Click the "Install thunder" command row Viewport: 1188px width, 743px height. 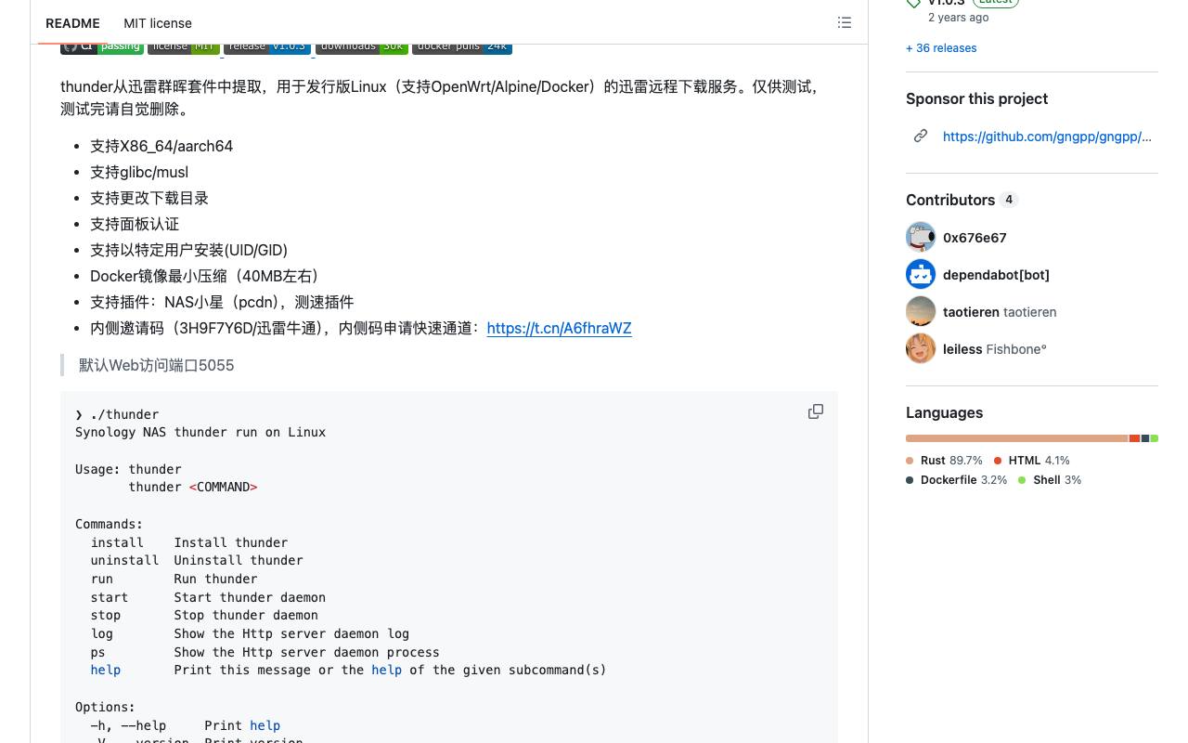click(189, 542)
